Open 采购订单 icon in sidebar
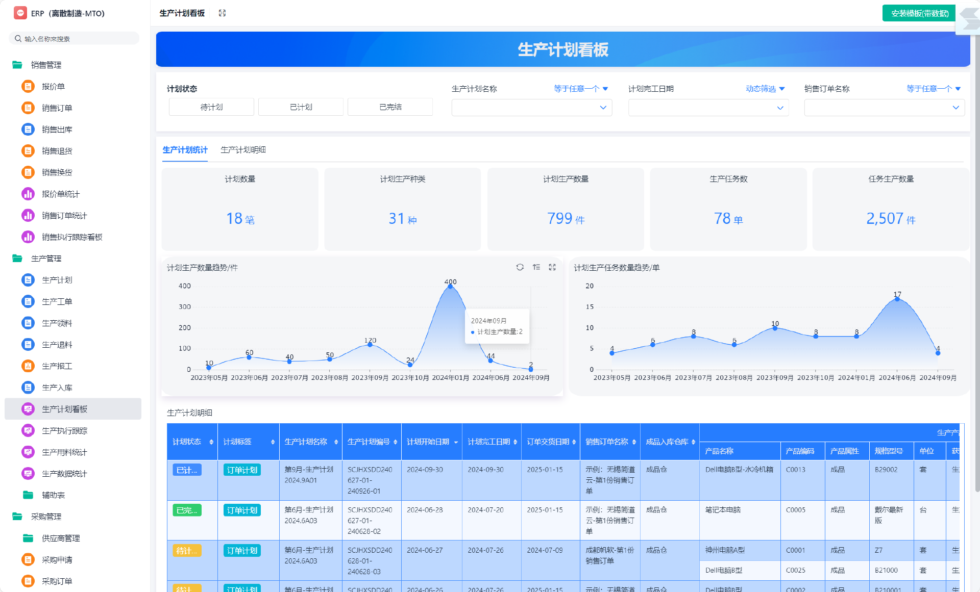The height and width of the screenshot is (592, 980). pos(28,581)
